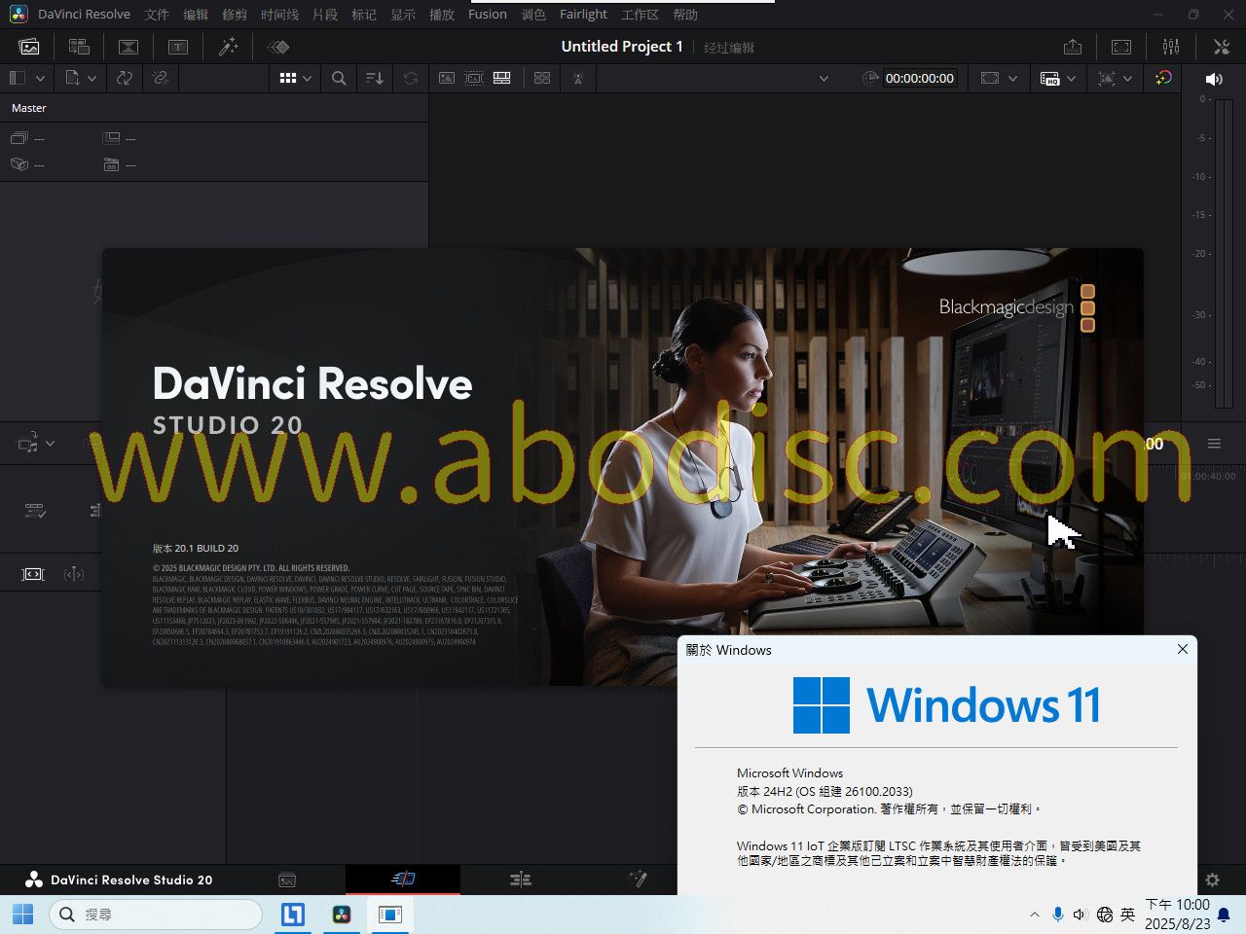The height and width of the screenshot is (934, 1246).
Task: Open the blue N app on taskbar
Action: (293, 915)
